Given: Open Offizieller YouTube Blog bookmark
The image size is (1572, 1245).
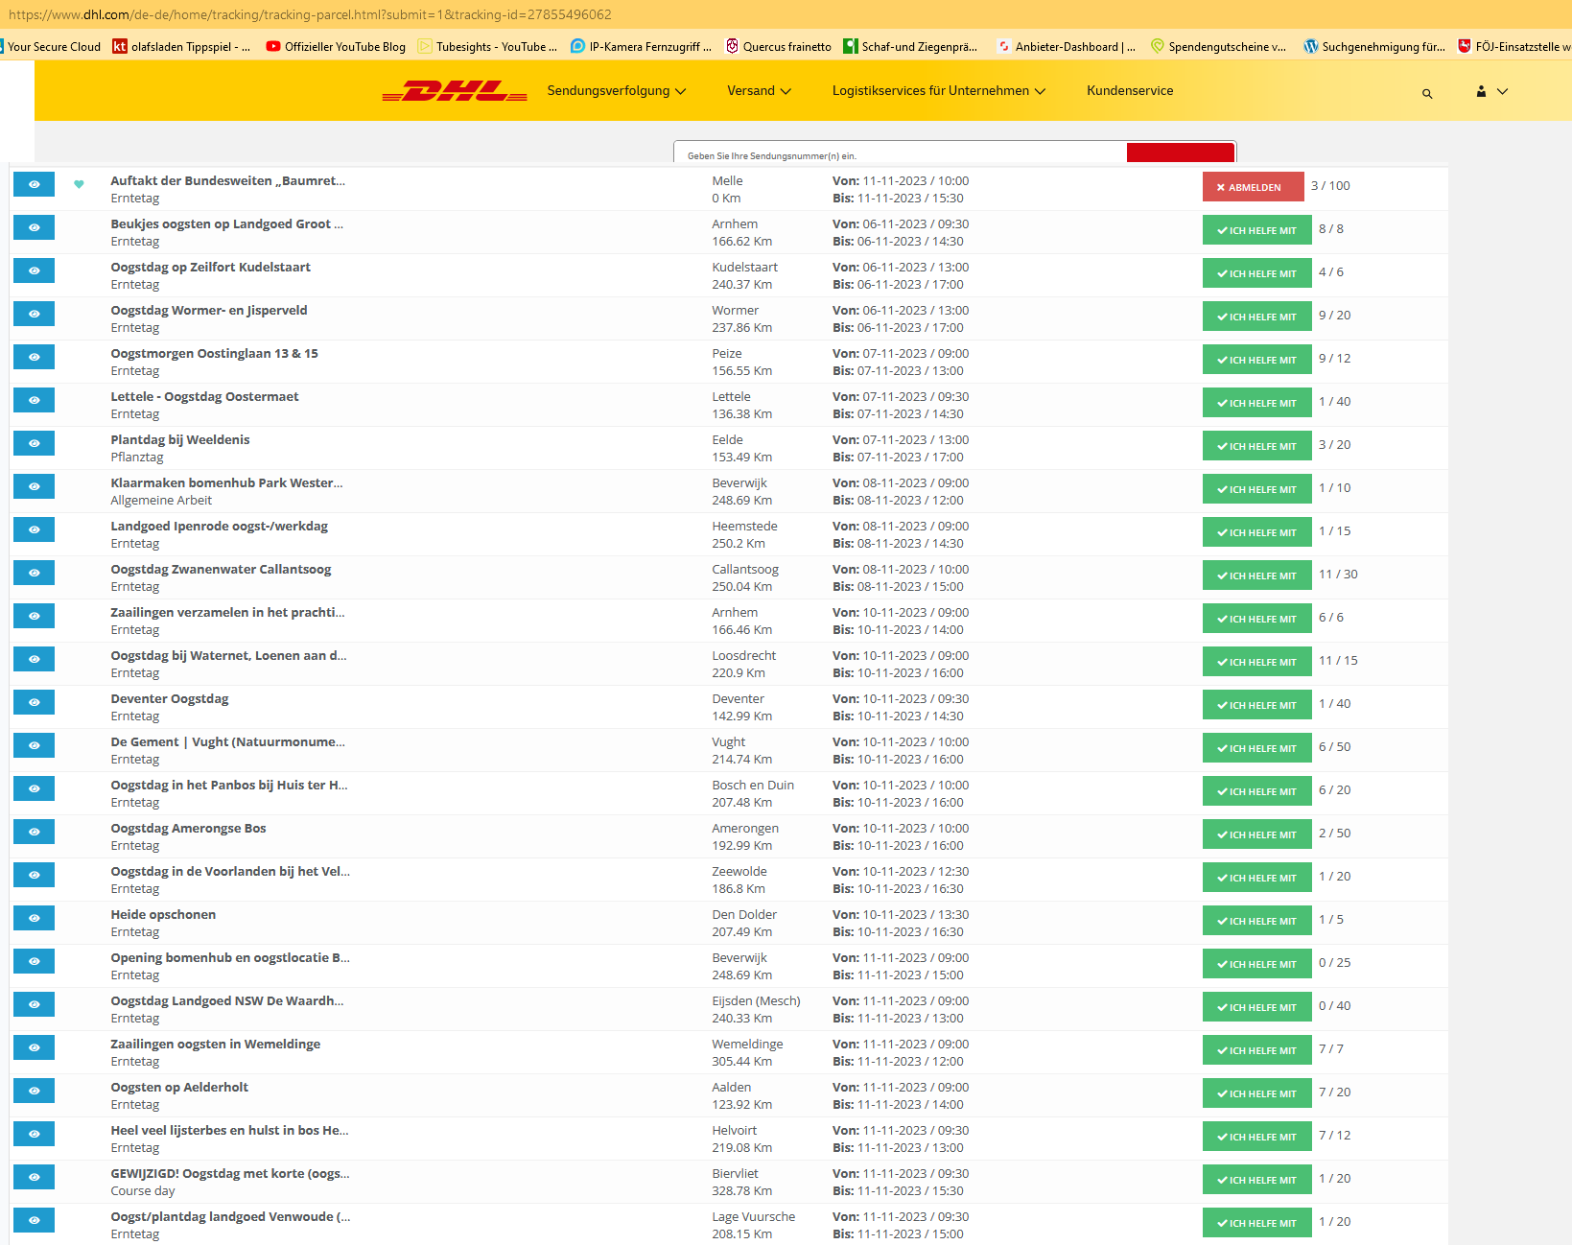Looking at the screenshot, I should (x=336, y=46).
